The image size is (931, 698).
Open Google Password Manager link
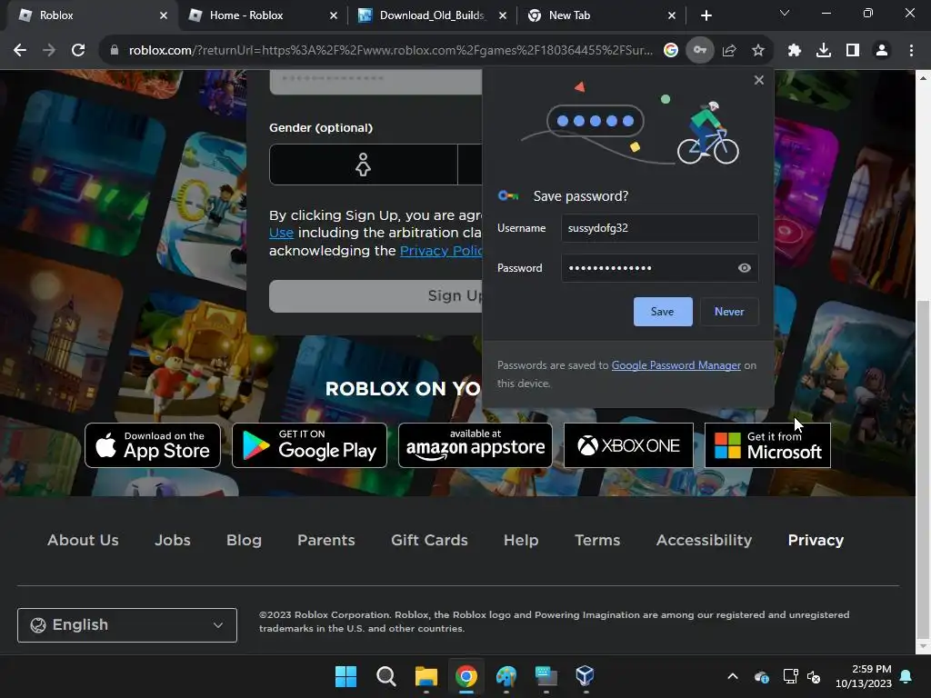676,365
